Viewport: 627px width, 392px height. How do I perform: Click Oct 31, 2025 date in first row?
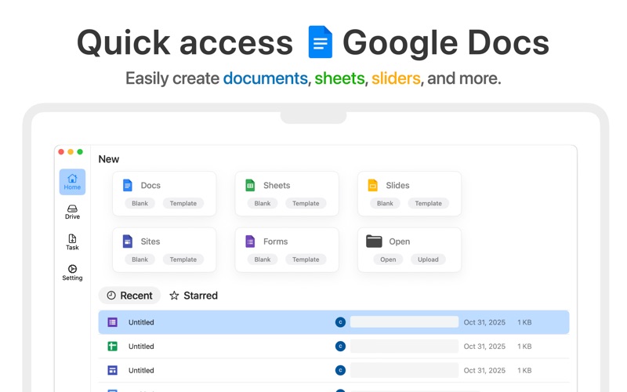pos(484,322)
